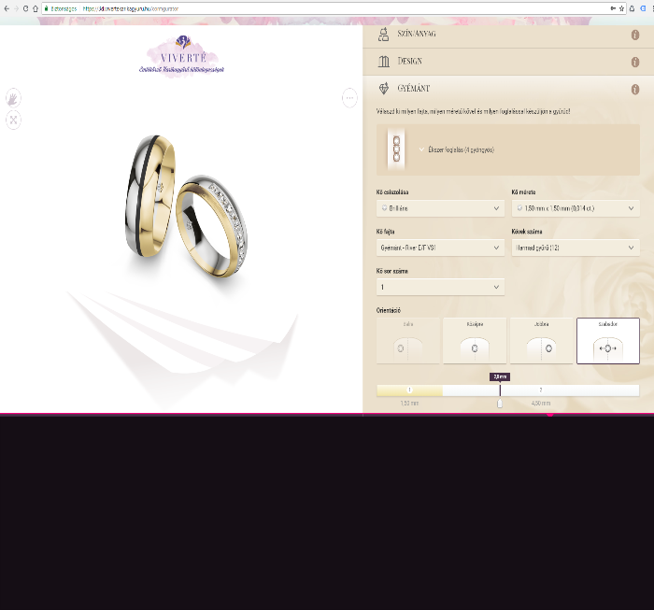Click the stone position slider handle
The height and width of the screenshot is (610, 654).
tap(500, 403)
